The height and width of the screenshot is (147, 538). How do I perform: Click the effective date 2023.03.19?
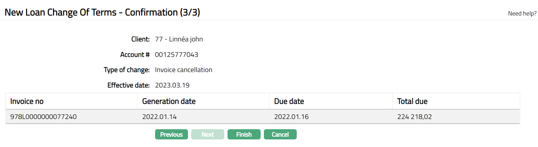[x=172, y=85]
